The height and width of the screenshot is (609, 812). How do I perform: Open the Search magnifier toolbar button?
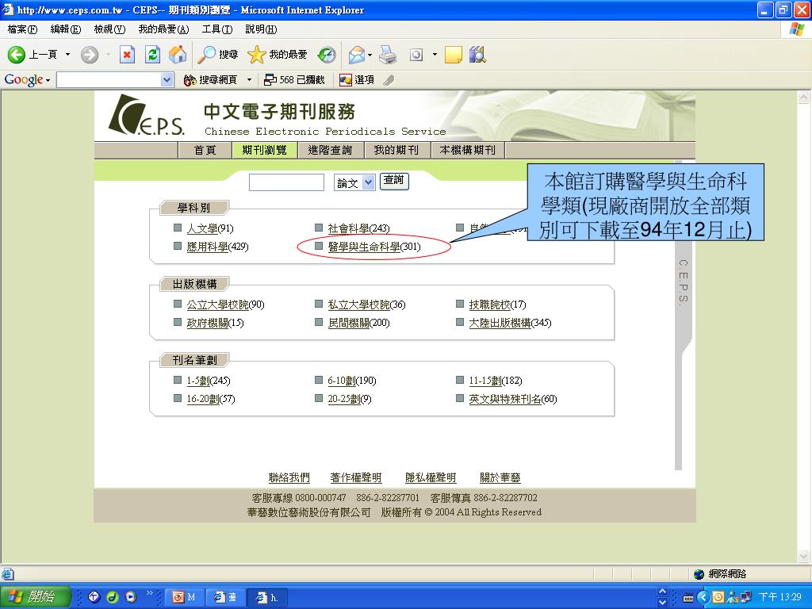point(218,55)
